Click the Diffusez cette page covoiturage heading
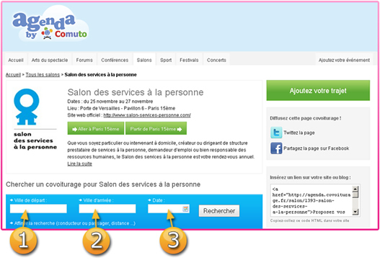 [306, 118]
